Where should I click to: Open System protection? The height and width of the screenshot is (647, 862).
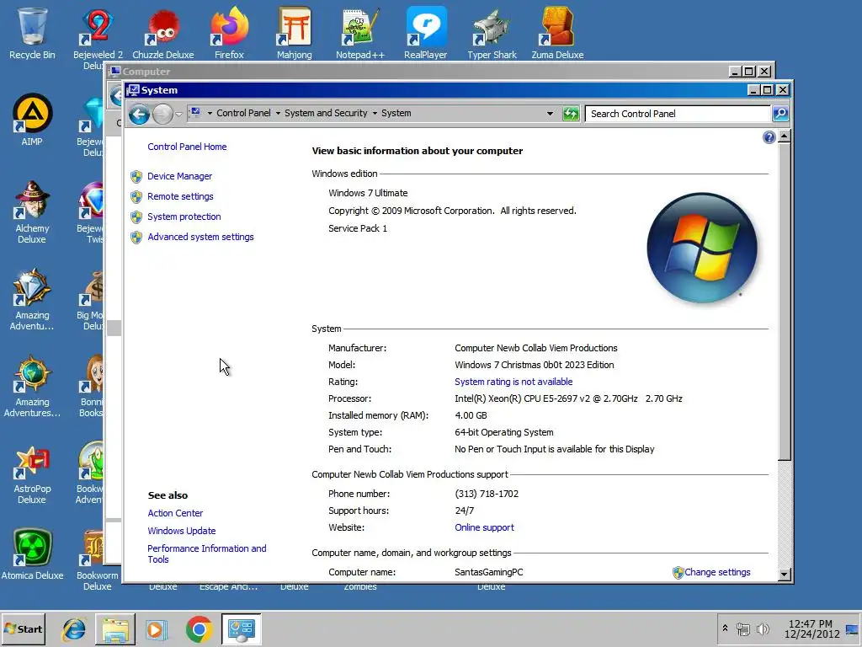[184, 217]
